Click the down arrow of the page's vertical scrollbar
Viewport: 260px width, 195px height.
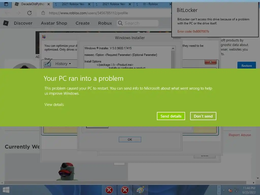tap(258, 178)
